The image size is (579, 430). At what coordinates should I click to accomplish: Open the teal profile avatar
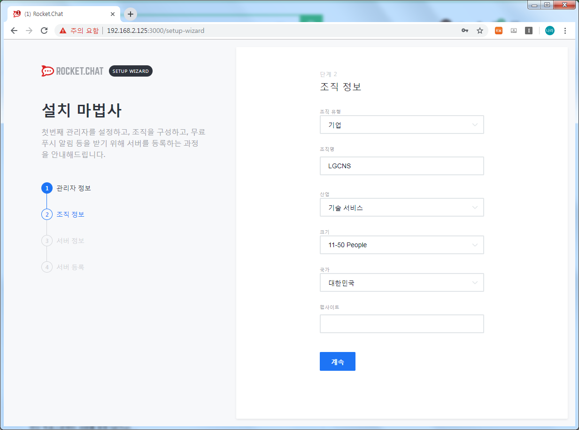[x=549, y=31]
